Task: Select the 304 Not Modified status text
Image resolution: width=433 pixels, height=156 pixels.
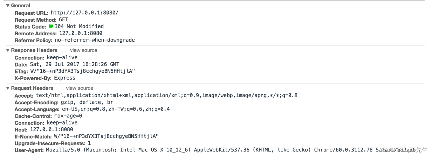Action: [79, 26]
